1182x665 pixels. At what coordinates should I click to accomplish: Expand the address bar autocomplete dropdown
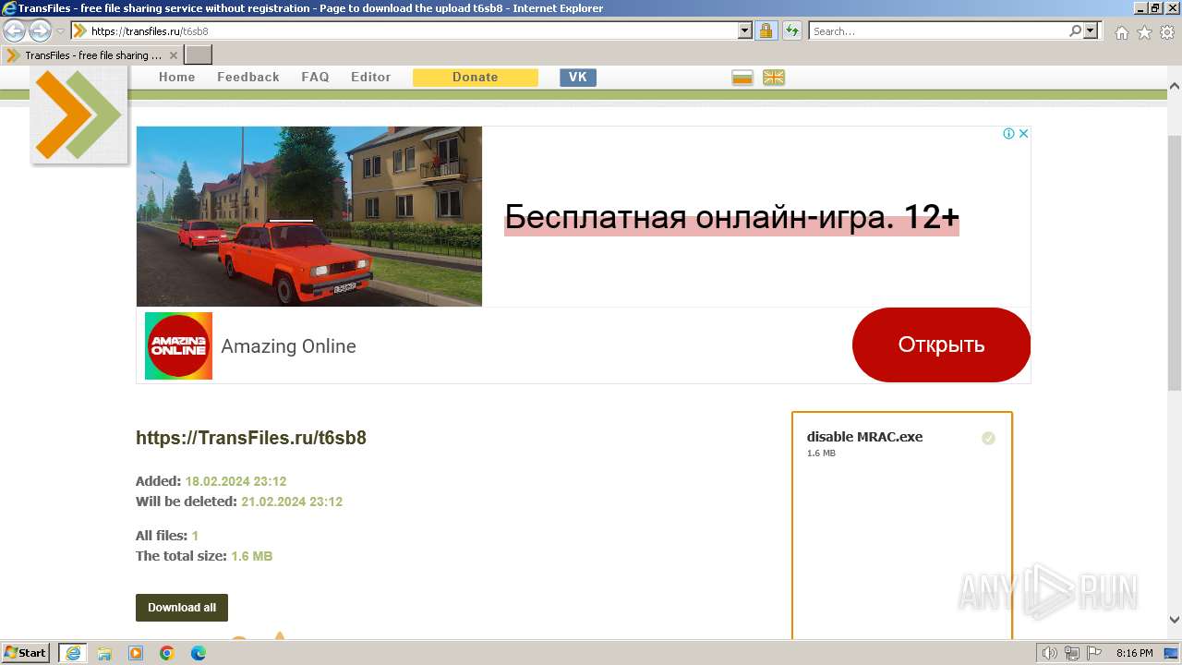click(x=745, y=31)
